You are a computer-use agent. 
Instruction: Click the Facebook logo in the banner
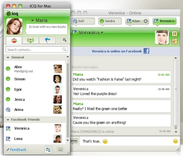tap(147, 51)
